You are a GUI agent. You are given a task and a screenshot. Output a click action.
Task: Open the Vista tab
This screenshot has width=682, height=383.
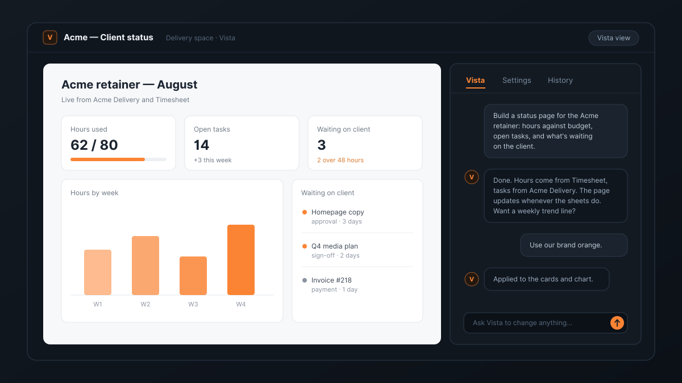476,81
